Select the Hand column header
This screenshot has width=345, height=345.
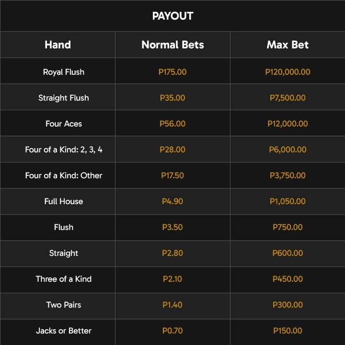[x=57, y=45]
